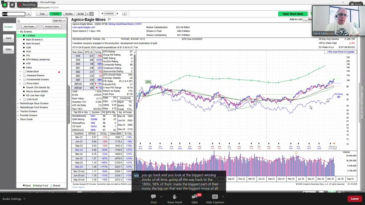This screenshot has height=205, width=365.
Task: Select the 60 Min intraday chart
Action: click(81, 14)
